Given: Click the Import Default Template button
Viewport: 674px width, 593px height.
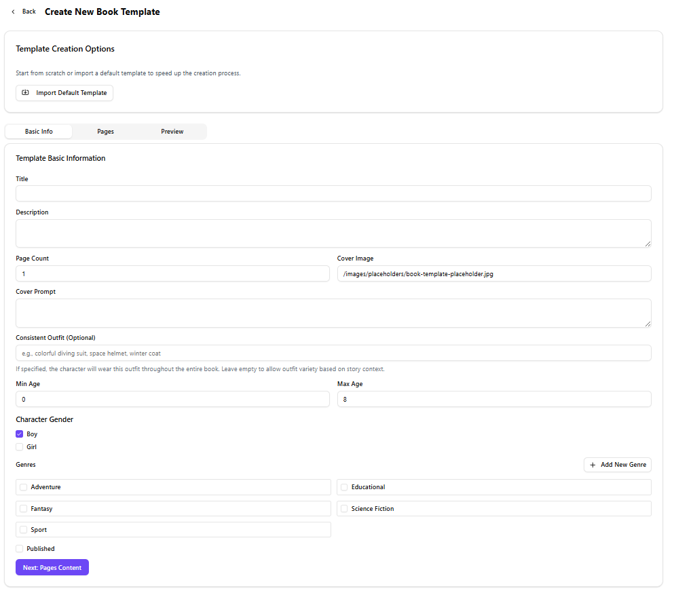Looking at the screenshot, I should pyautogui.click(x=64, y=93).
